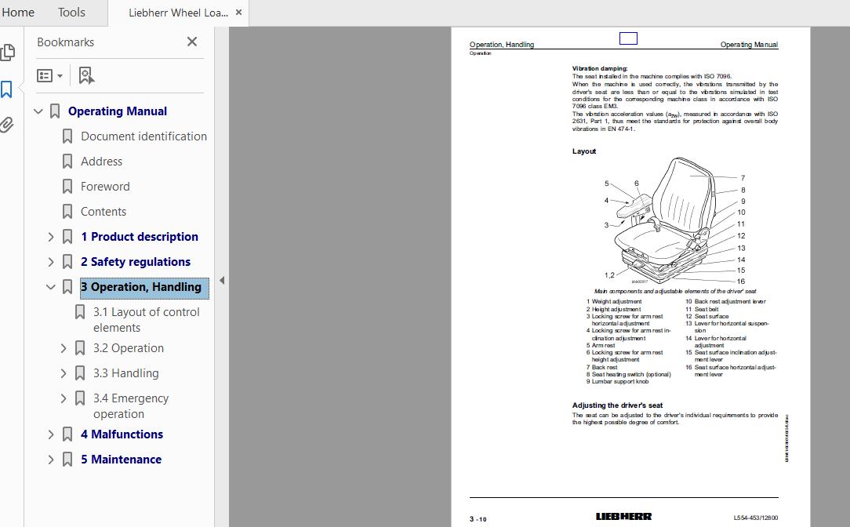850x527 pixels.
Task: Collapse the sidebar using the arrow handle
Action: [x=222, y=279]
